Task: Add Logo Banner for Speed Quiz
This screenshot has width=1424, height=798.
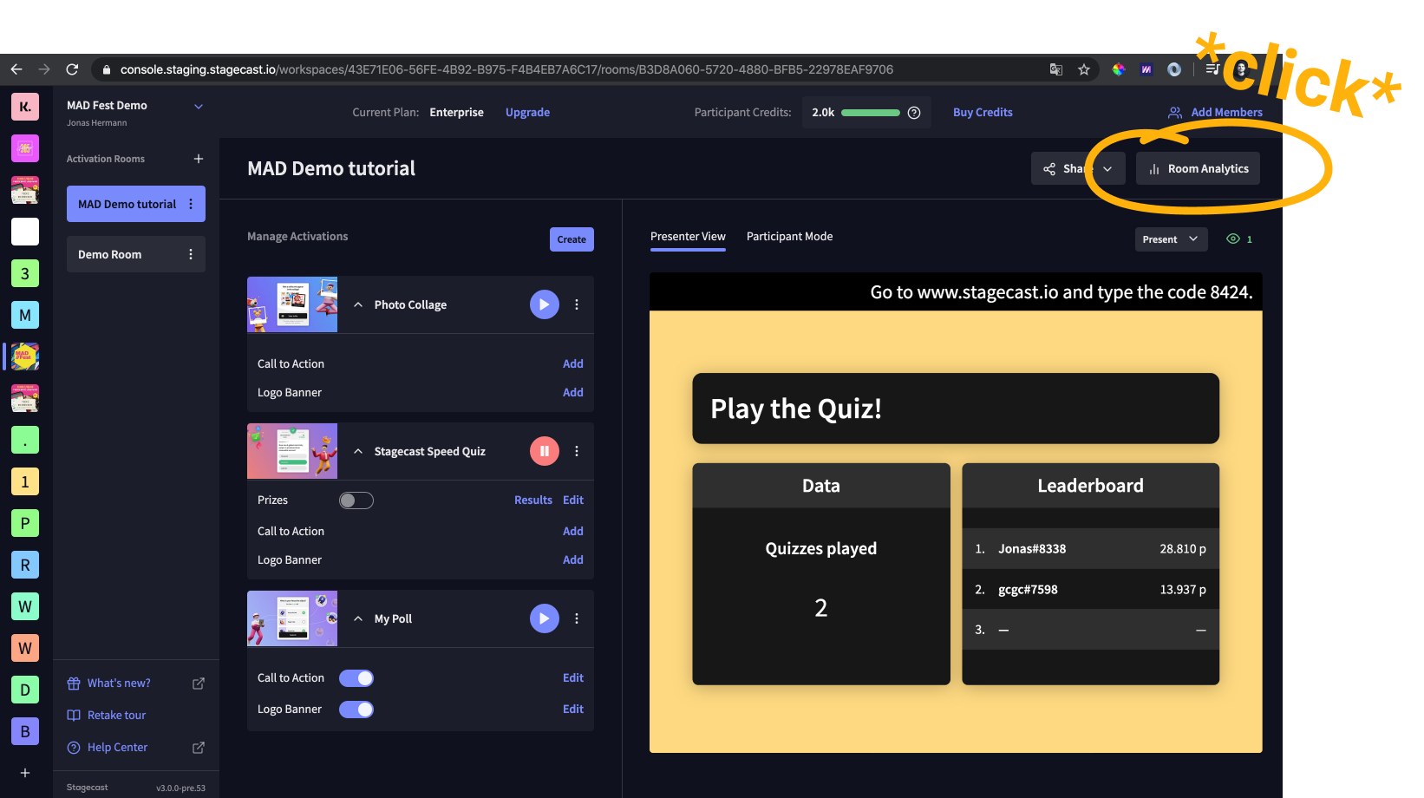Action: pyautogui.click(x=573, y=560)
